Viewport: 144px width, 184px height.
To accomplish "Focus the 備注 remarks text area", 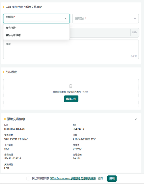I will pyautogui.click(x=71, y=49).
